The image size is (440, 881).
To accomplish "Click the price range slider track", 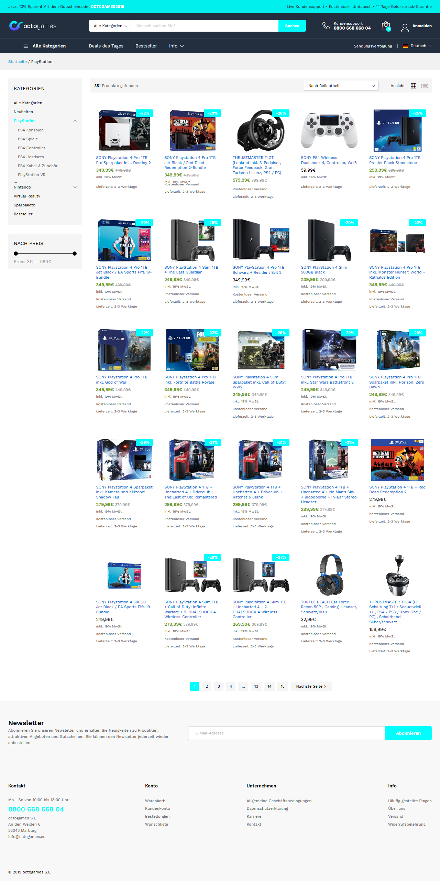I will 45,254.
